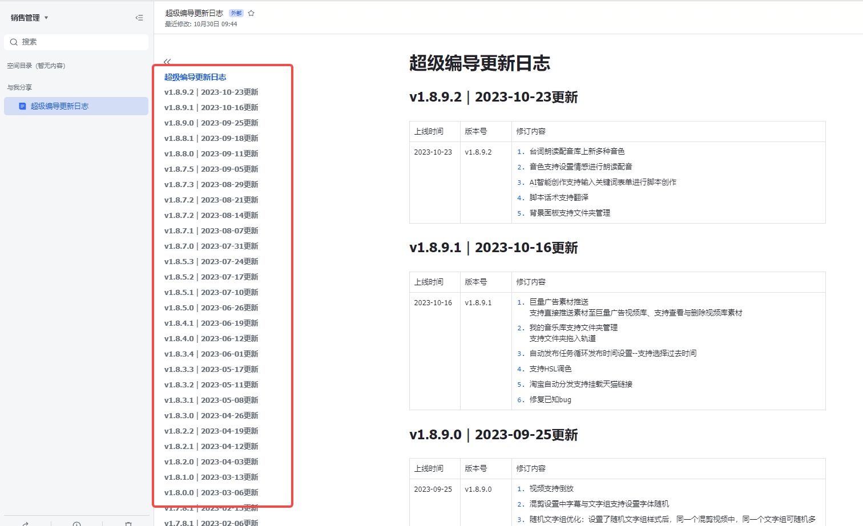
Task: Go to v1.8.9.0 | 2023-09-25更新 in outline
Action: 211,123
